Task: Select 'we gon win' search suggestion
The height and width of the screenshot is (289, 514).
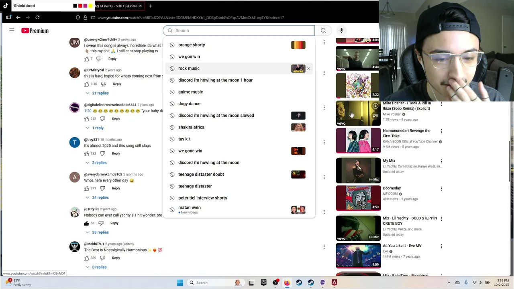Action: (x=239, y=57)
